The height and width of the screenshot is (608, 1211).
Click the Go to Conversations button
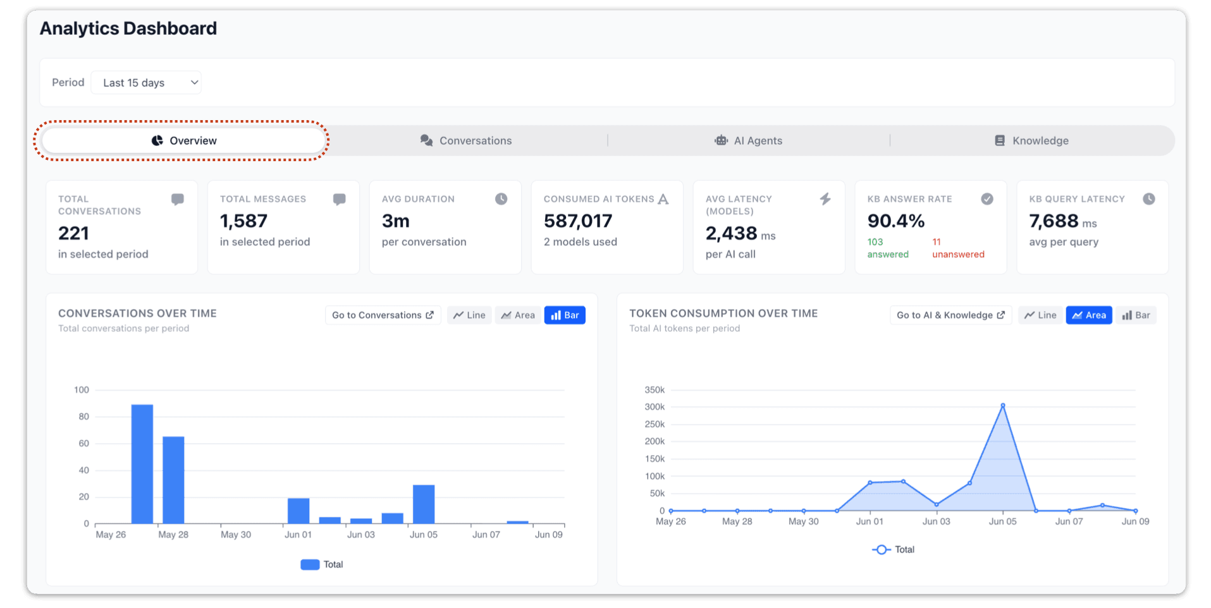(x=383, y=315)
